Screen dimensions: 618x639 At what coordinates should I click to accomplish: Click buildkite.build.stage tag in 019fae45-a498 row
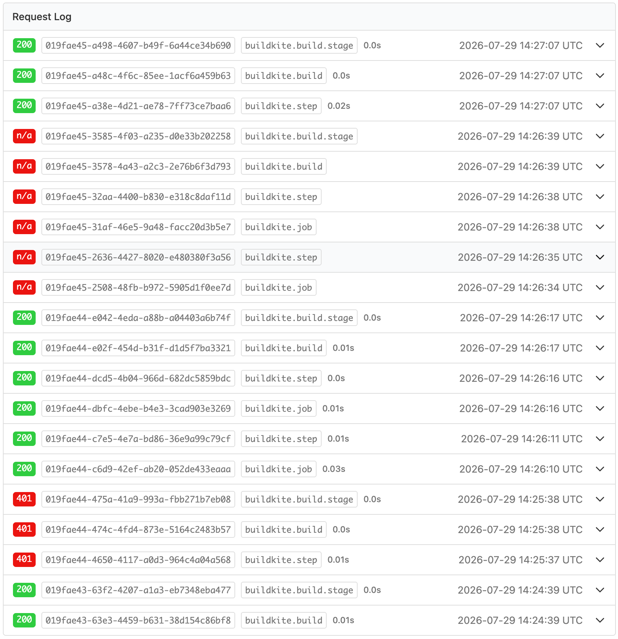coord(299,45)
